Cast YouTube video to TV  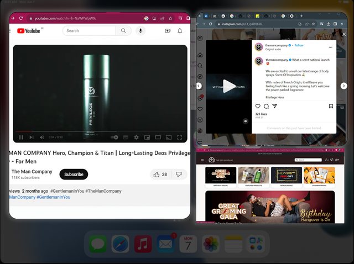(x=169, y=138)
